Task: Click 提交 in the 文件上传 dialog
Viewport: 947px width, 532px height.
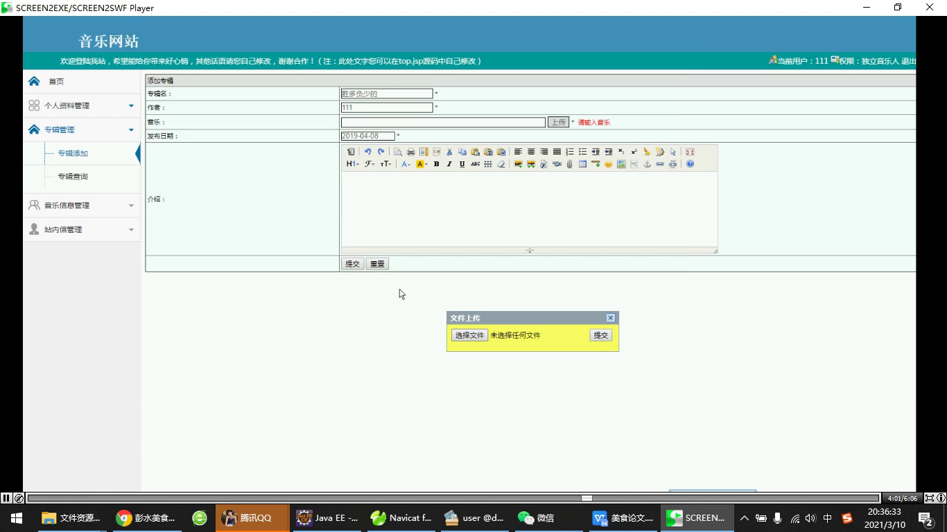Action: pyautogui.click(x=600, y=335)
